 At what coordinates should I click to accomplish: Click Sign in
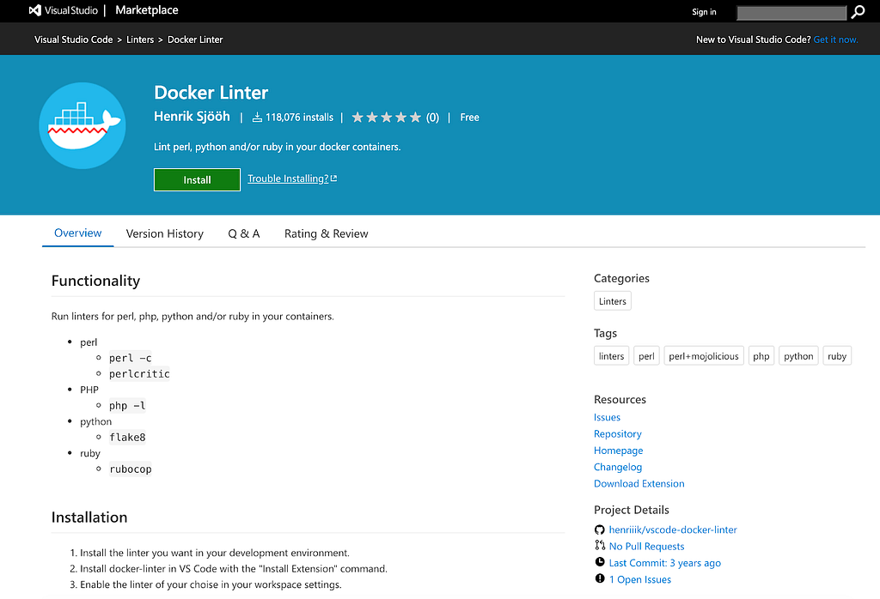point(704,12)
